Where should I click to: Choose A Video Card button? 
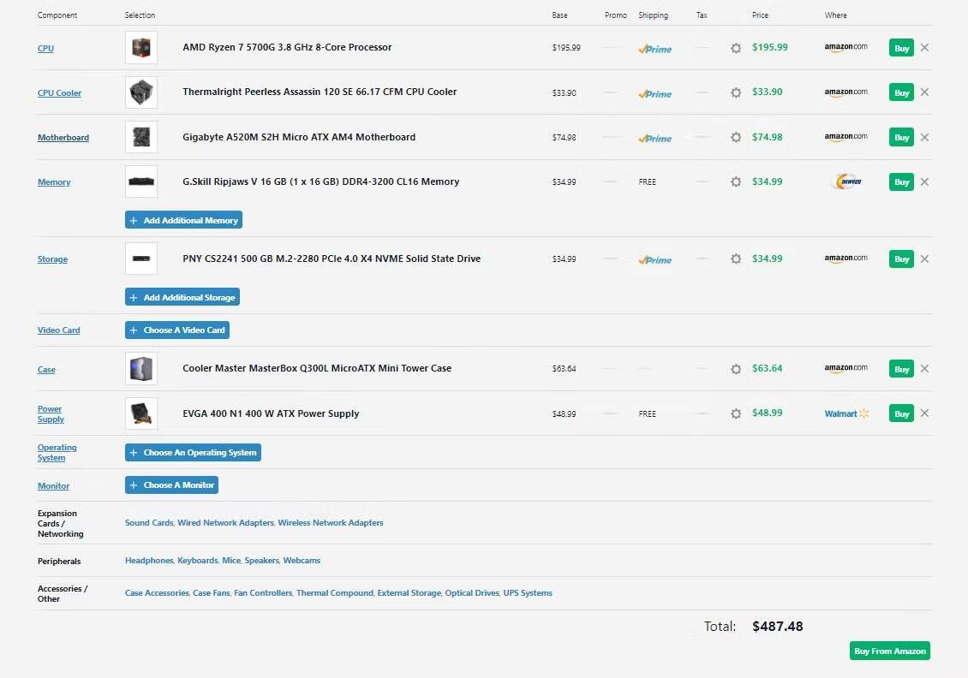click(x=177, y=330)
